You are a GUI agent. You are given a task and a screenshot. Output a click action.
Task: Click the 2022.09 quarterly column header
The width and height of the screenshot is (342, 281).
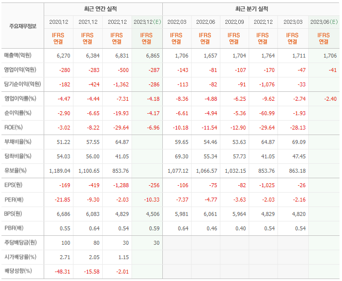tap(234, 22)
